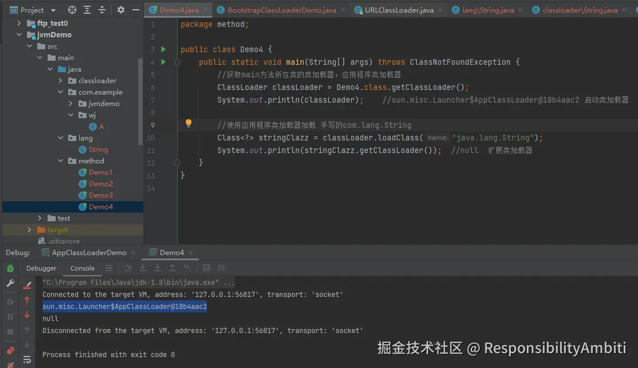The width and height of the screenshot is (638, 368).
Task: Close the classloader\String.java tab
Action: click(x=624, y=10)
